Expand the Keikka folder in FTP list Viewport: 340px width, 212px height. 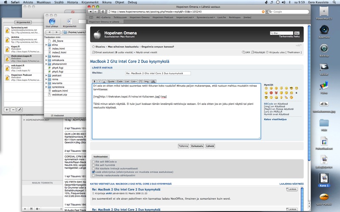click(x=46, y=56)
